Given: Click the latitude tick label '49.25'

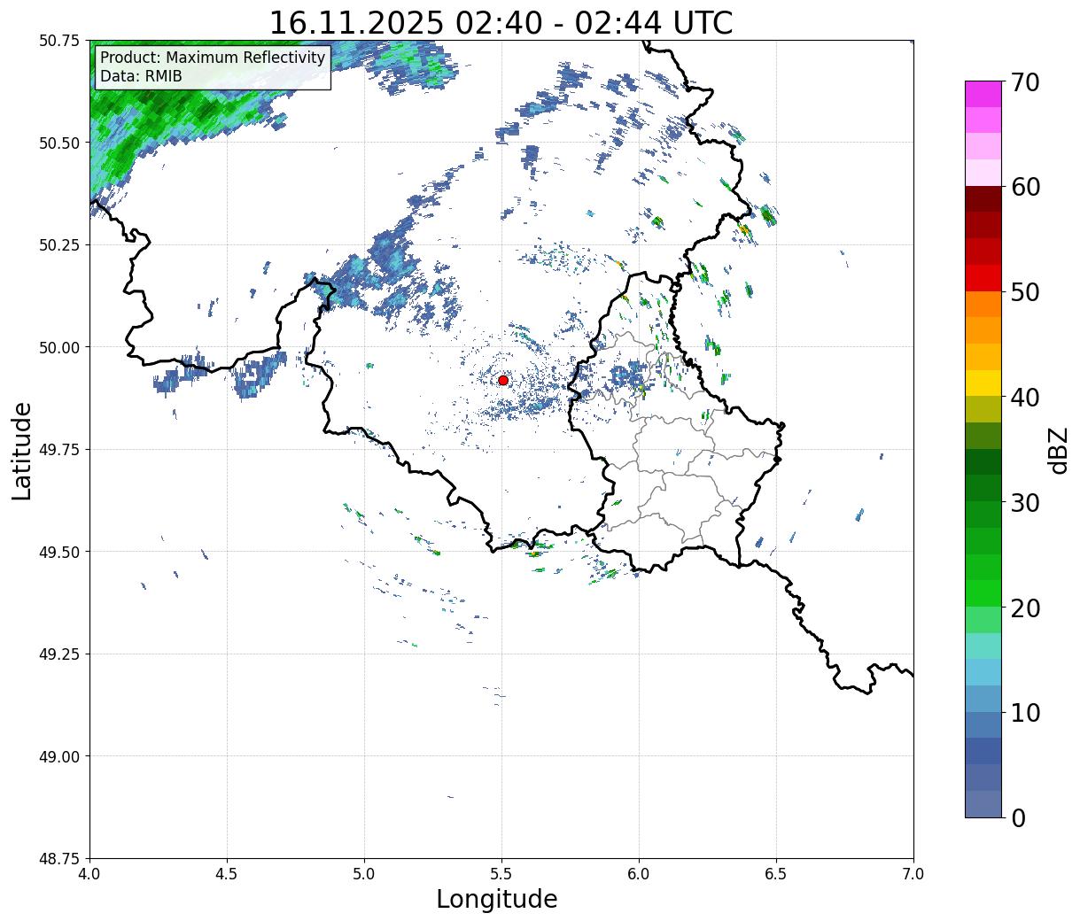Looking at the screenshot, I should coord(59,654).
